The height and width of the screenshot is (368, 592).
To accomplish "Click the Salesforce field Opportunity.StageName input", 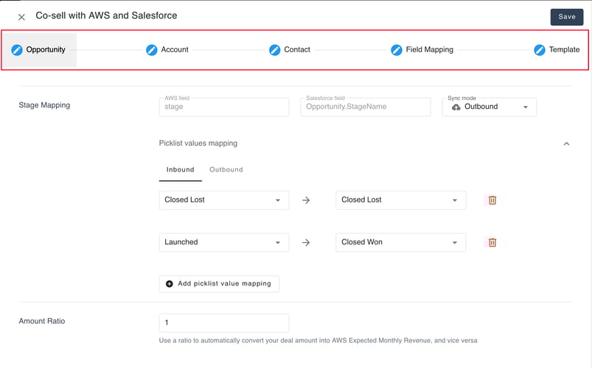I will click(x=365, y=107).
